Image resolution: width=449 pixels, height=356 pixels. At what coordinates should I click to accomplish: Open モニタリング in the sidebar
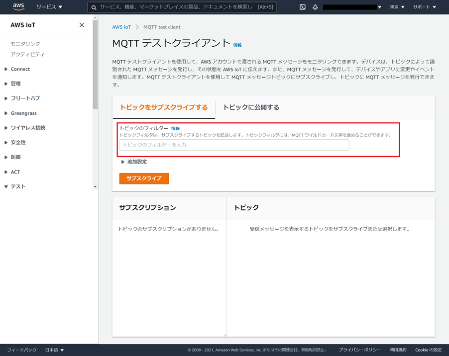[25, 44]
